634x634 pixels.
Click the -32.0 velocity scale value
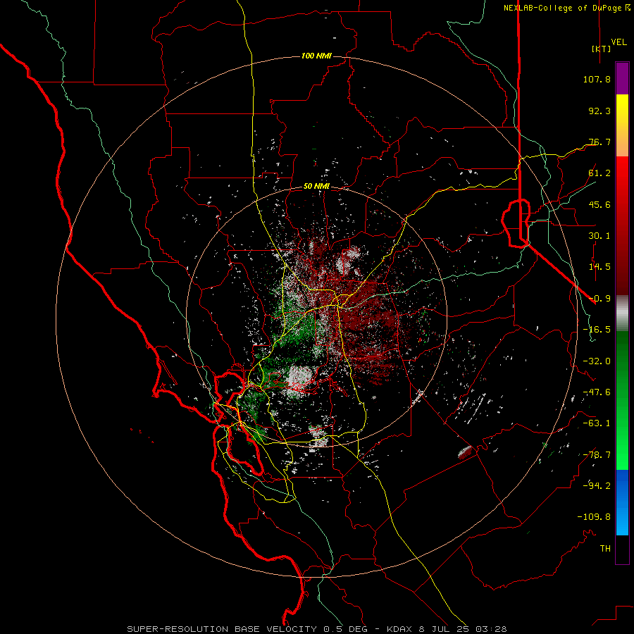597,361
